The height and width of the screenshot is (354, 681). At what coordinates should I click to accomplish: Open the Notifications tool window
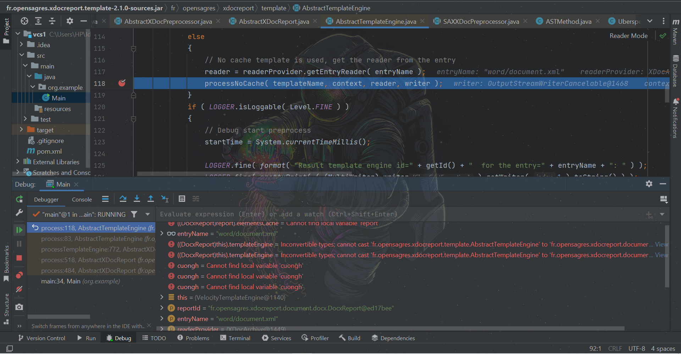[675, 118]
